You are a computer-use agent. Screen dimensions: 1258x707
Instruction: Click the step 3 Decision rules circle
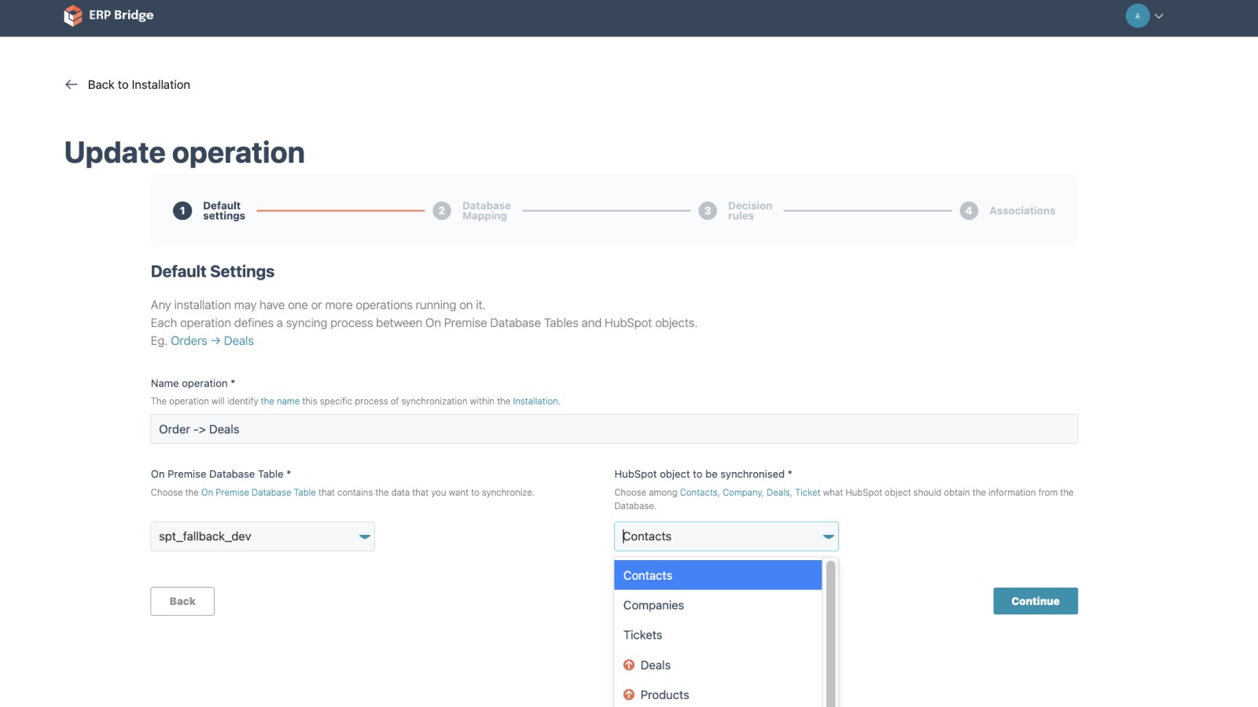tap(708, 210)
